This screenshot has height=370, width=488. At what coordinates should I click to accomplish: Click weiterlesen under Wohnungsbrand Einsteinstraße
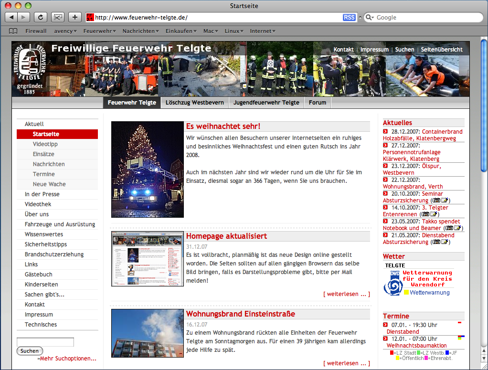(347, 363)
